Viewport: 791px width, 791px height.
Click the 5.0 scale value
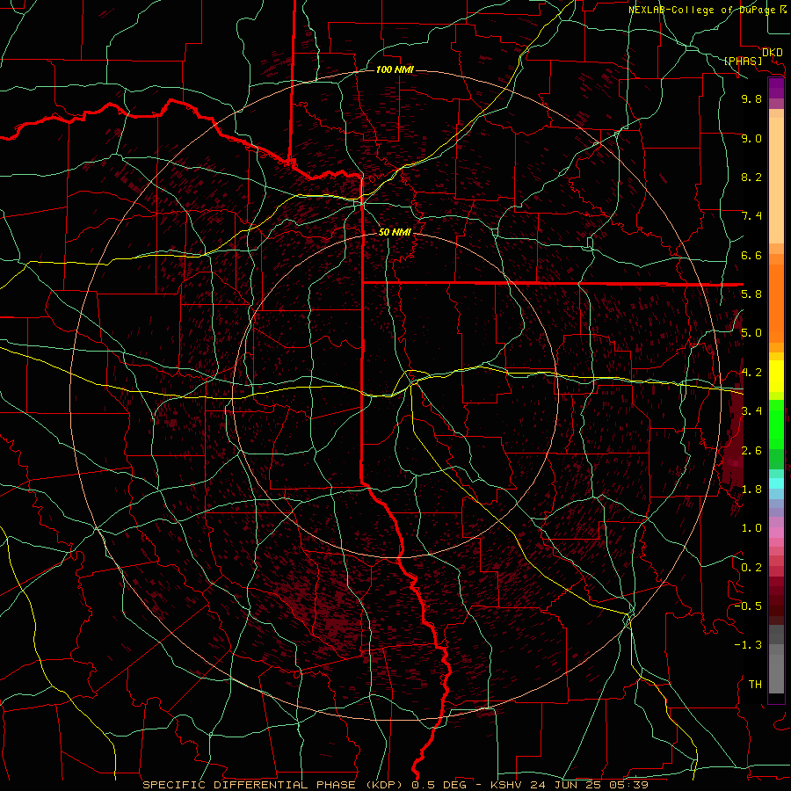click(751, 333)
